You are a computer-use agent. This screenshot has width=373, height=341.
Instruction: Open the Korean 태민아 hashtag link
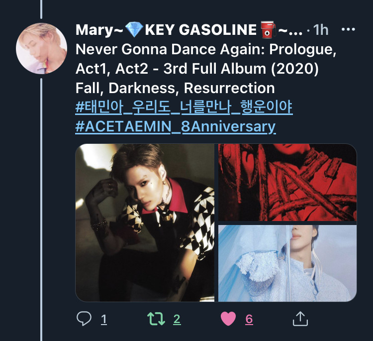pos(184,107)
